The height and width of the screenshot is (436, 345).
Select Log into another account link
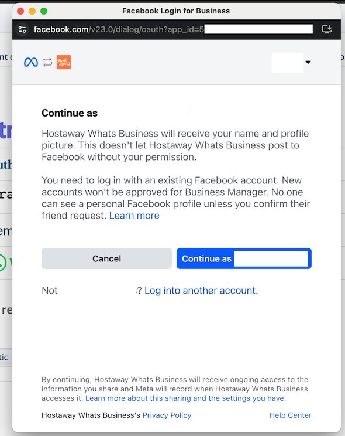point(201,291)
